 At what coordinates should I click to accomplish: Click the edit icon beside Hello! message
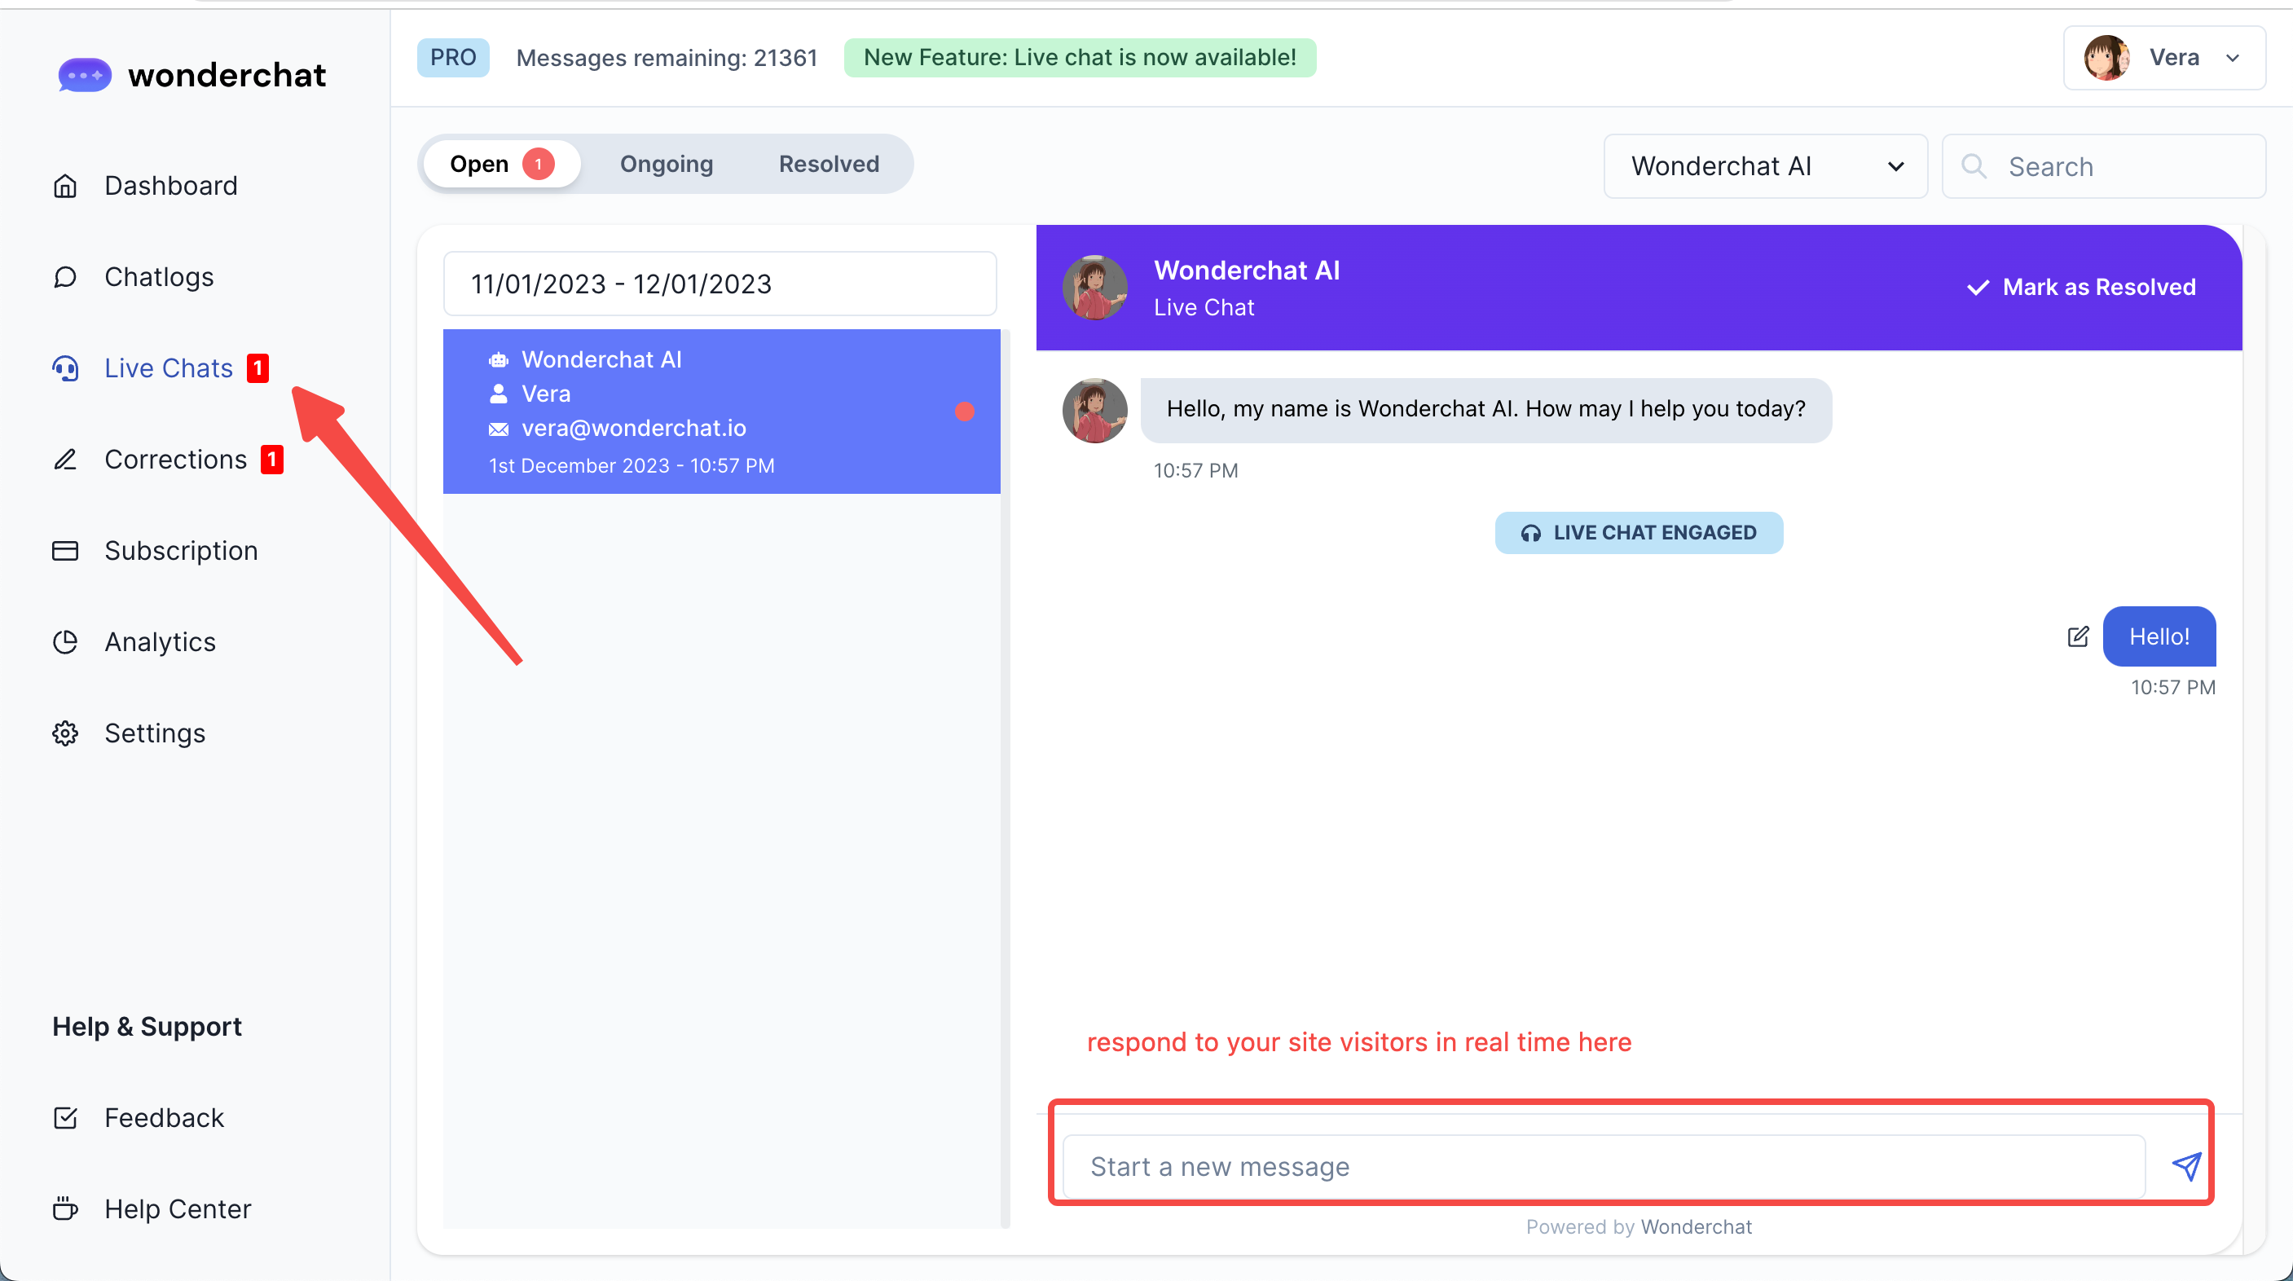tap(2078, 636)
